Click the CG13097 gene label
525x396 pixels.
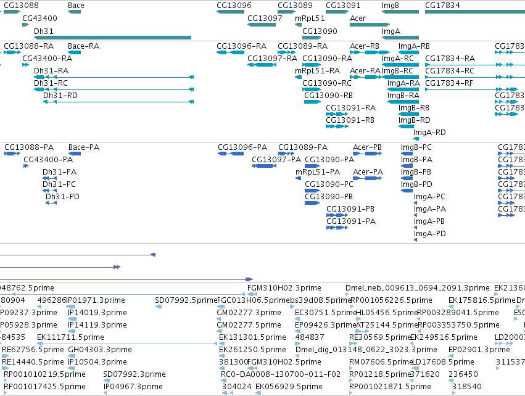265,18
